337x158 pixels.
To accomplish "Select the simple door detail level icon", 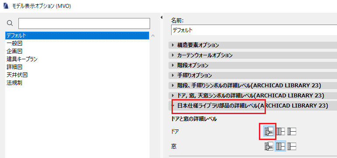I will (292, 131).
